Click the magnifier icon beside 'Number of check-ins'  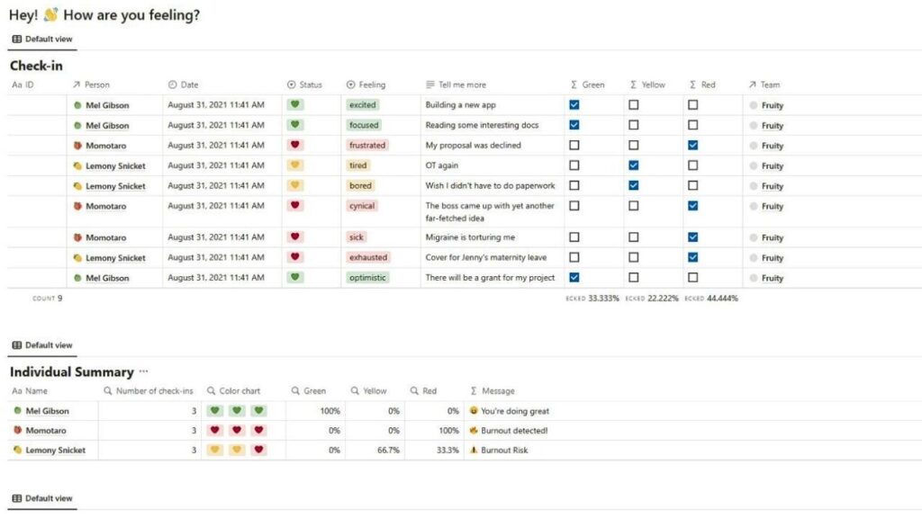(108, 391)
